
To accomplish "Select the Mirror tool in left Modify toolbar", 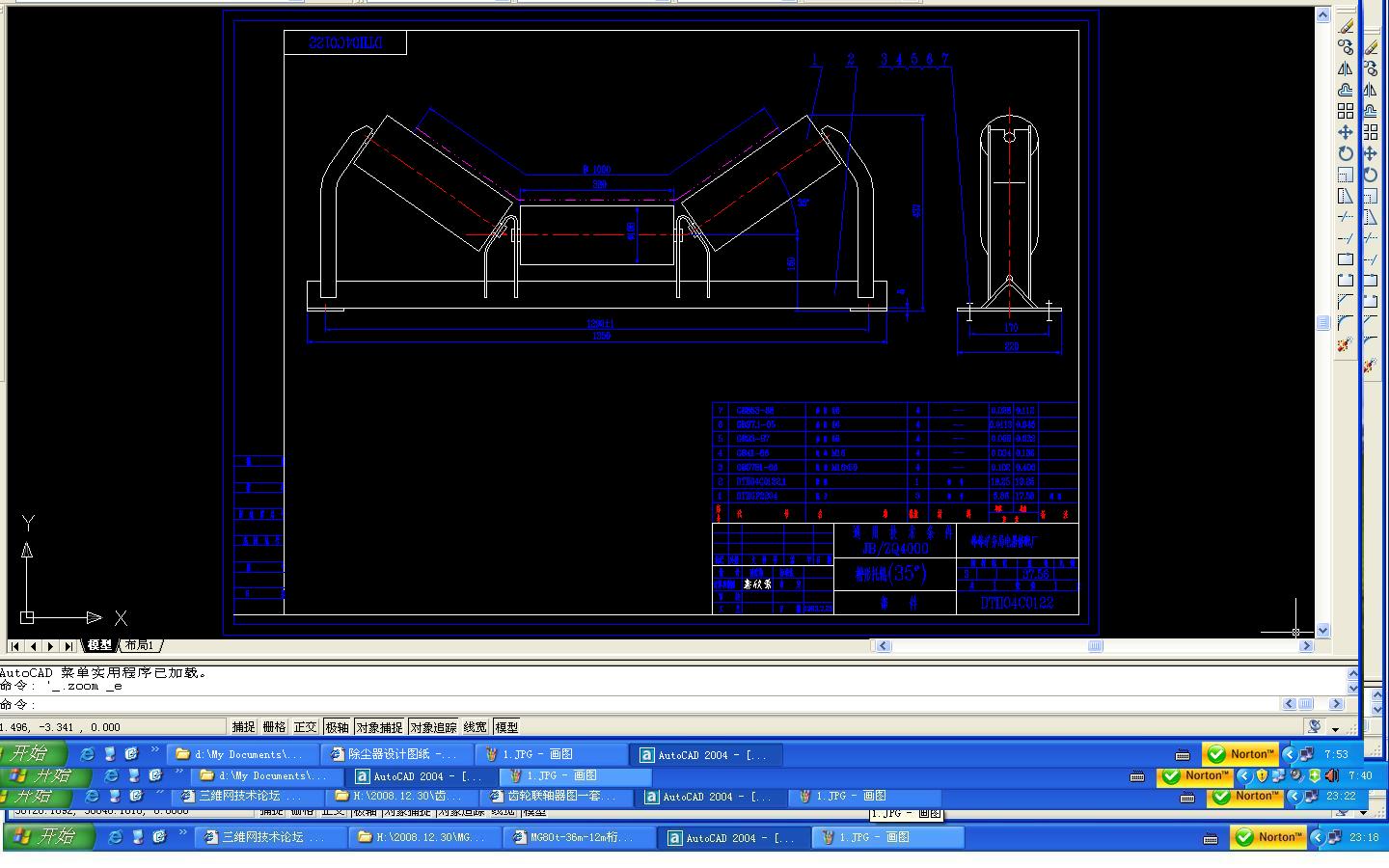I will [x=1346, y=68].
